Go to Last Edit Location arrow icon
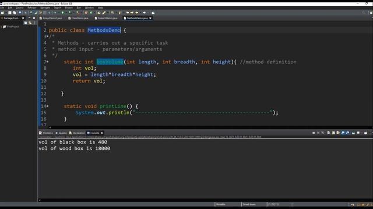This screenshot has height=209, width=373. pos(128,13)
